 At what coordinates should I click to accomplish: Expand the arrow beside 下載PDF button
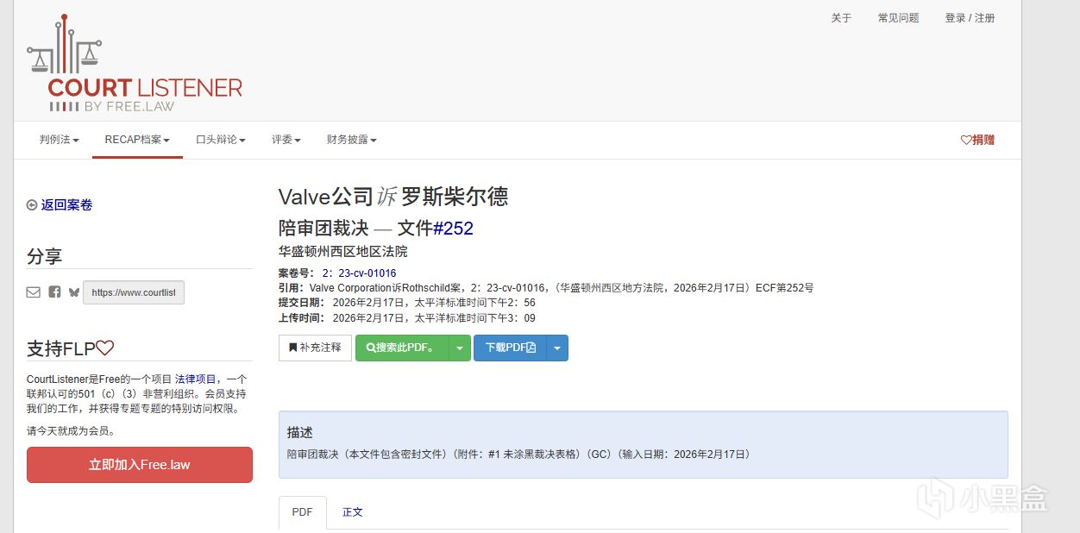[557, 348]
